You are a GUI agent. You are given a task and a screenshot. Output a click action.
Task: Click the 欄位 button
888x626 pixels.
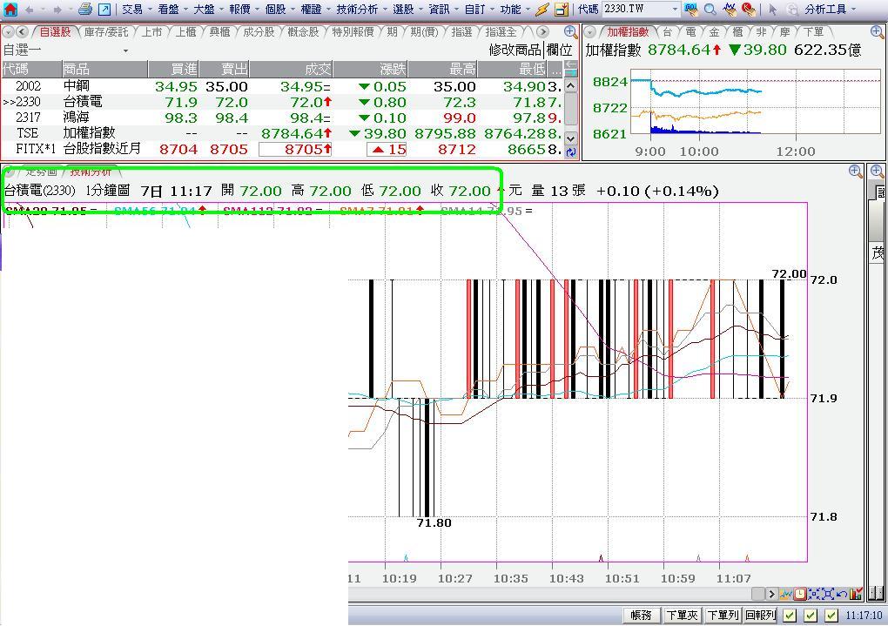pyautogui.click(x=559, y=50)
